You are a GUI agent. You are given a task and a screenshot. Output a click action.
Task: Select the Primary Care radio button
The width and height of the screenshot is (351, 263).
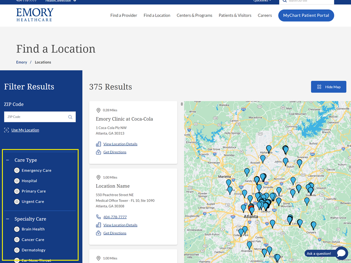17,191
